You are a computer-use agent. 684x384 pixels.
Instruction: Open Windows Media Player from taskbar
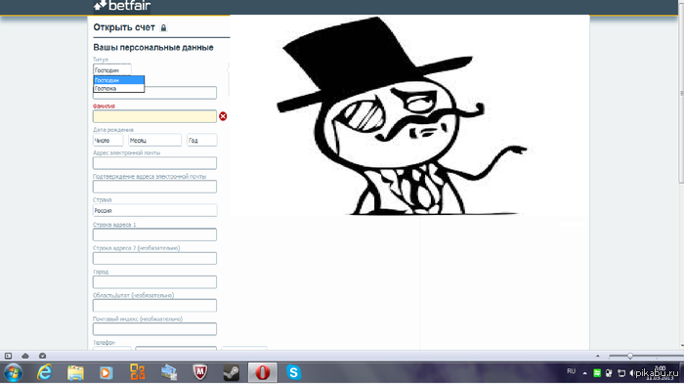(106, 373)
